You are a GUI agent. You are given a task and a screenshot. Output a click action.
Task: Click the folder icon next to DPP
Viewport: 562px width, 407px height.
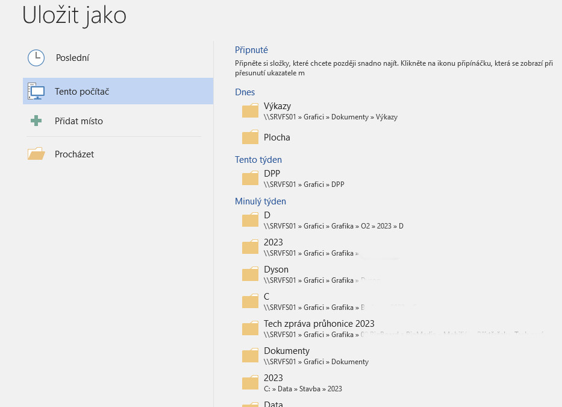(250, 178)
